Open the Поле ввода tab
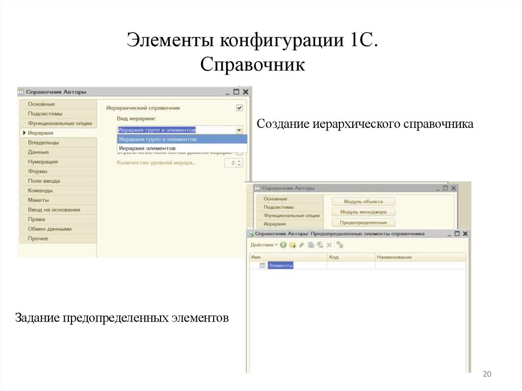This screenshot has height=391, width=522. point(58,181)
